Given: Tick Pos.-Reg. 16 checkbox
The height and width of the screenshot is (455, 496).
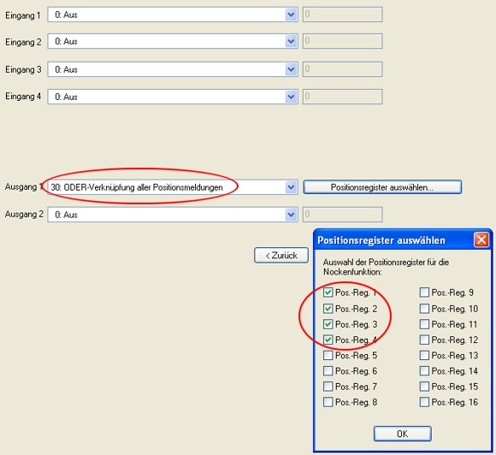Looking at the screenshot, I should click(424, 402).
